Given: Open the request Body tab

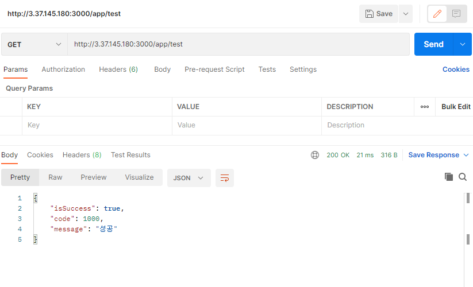Looking at the screenshot, I should (x=162, y=69).
